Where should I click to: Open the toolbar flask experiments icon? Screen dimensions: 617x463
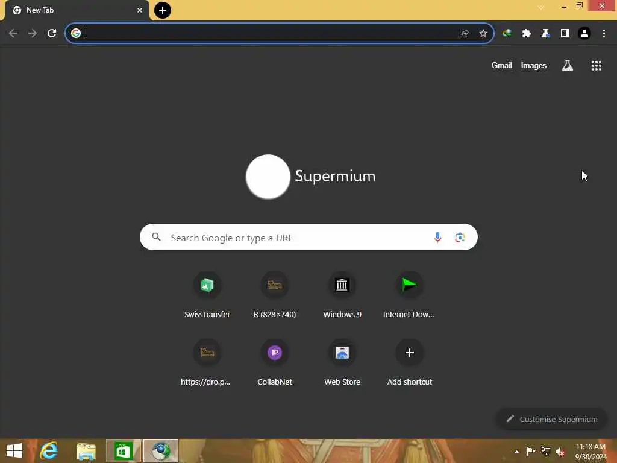[x=545, y=34]
